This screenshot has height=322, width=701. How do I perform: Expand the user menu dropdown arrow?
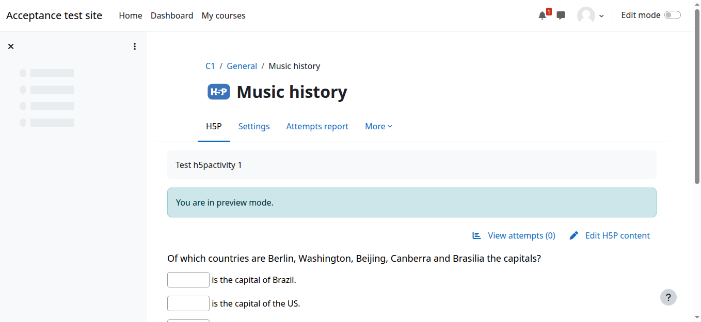point(601,16)
